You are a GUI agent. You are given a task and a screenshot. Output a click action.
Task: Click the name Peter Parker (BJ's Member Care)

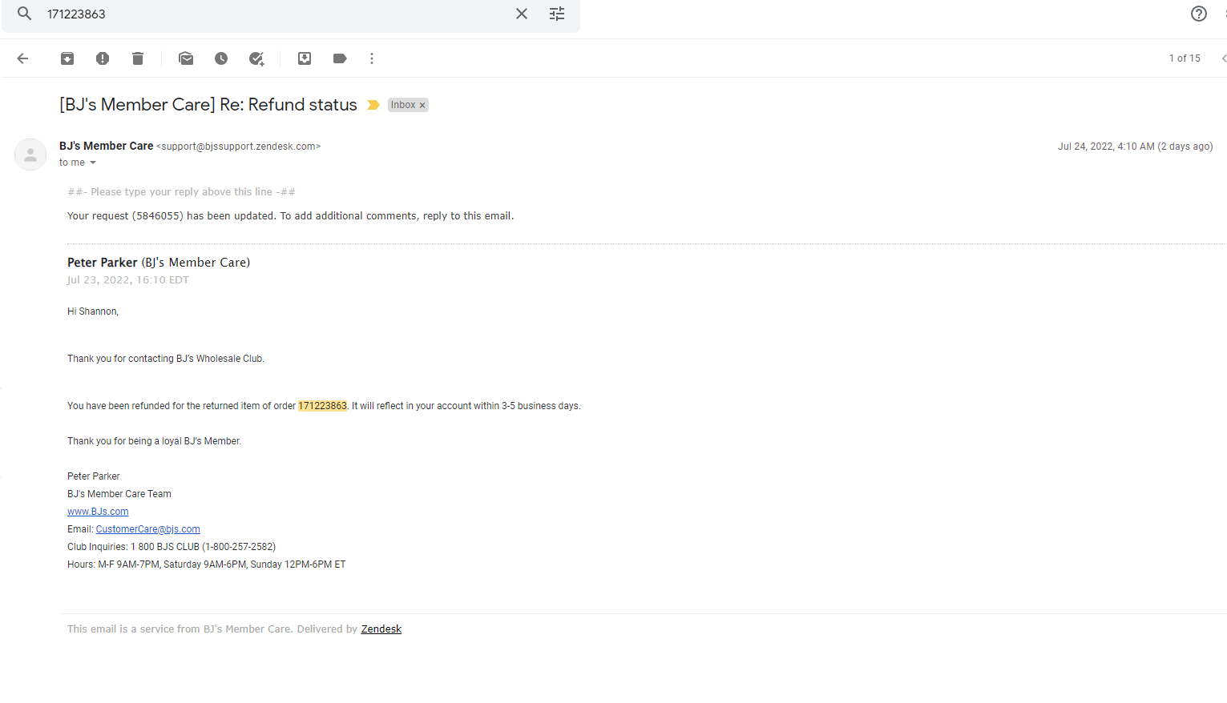[159, 263]
